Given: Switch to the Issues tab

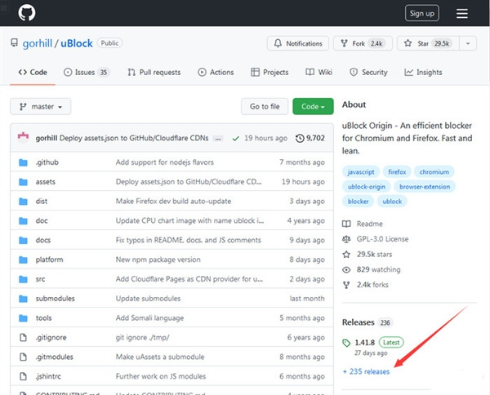Looking at the screenshot, I should point(87,73).
